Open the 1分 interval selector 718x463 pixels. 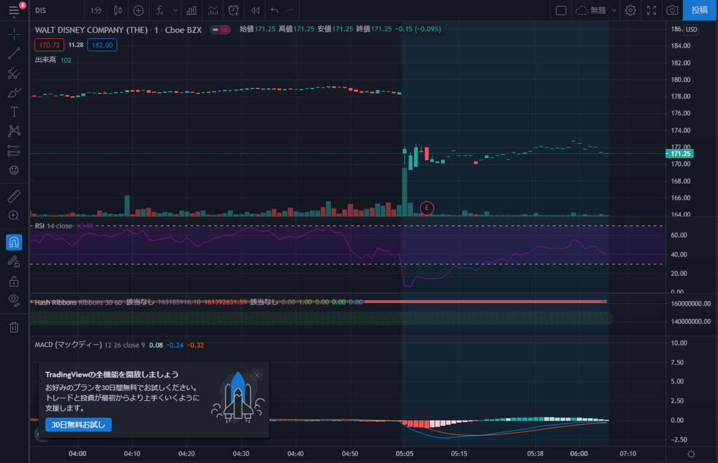coord(96,10)
